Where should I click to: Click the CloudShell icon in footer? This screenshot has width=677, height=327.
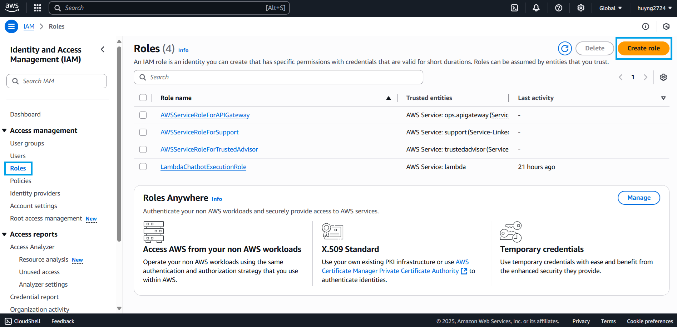(8, 321)
